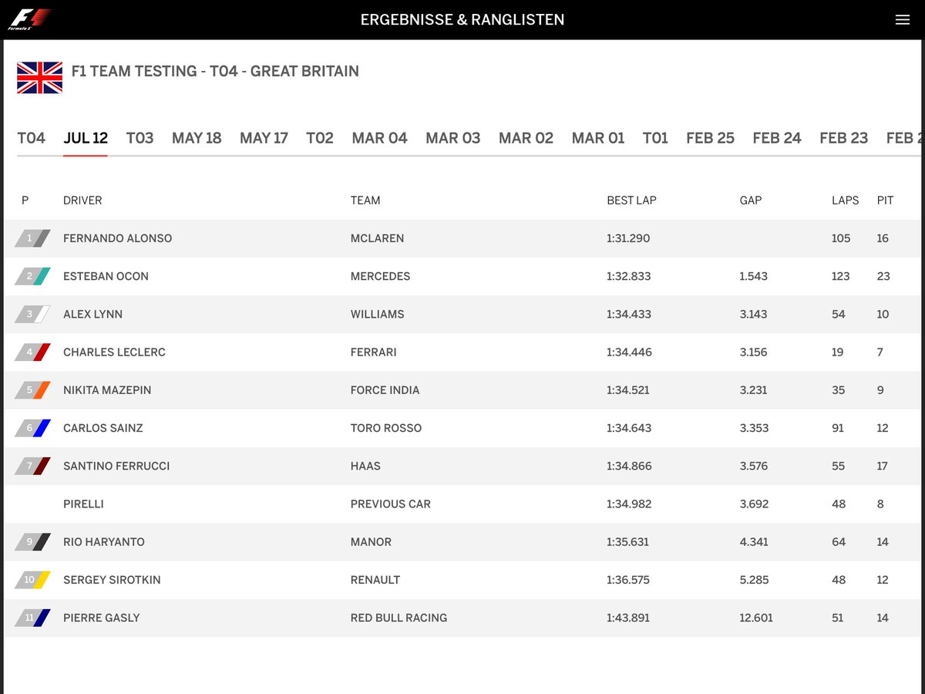Select the T04 tab
The image size is (925, 694).
pos(32,138)
